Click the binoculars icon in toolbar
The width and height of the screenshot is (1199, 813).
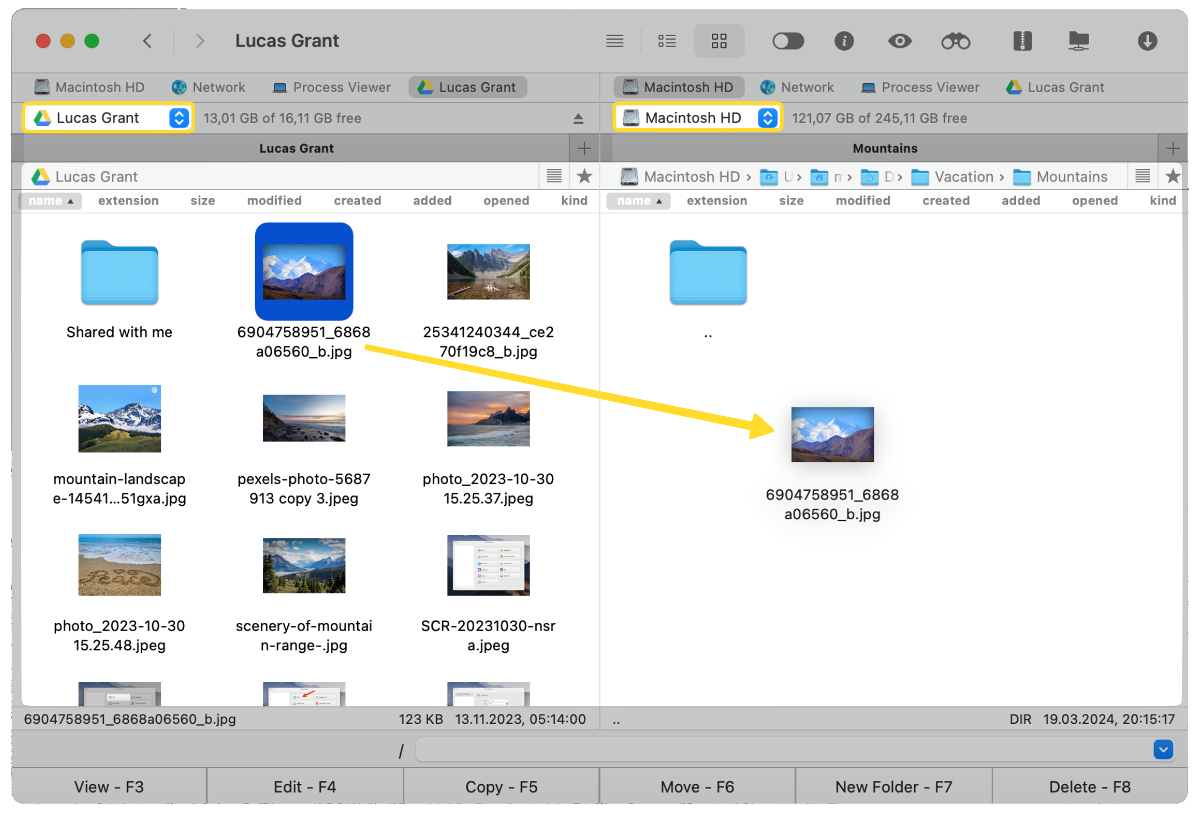[x=956, y=41]
